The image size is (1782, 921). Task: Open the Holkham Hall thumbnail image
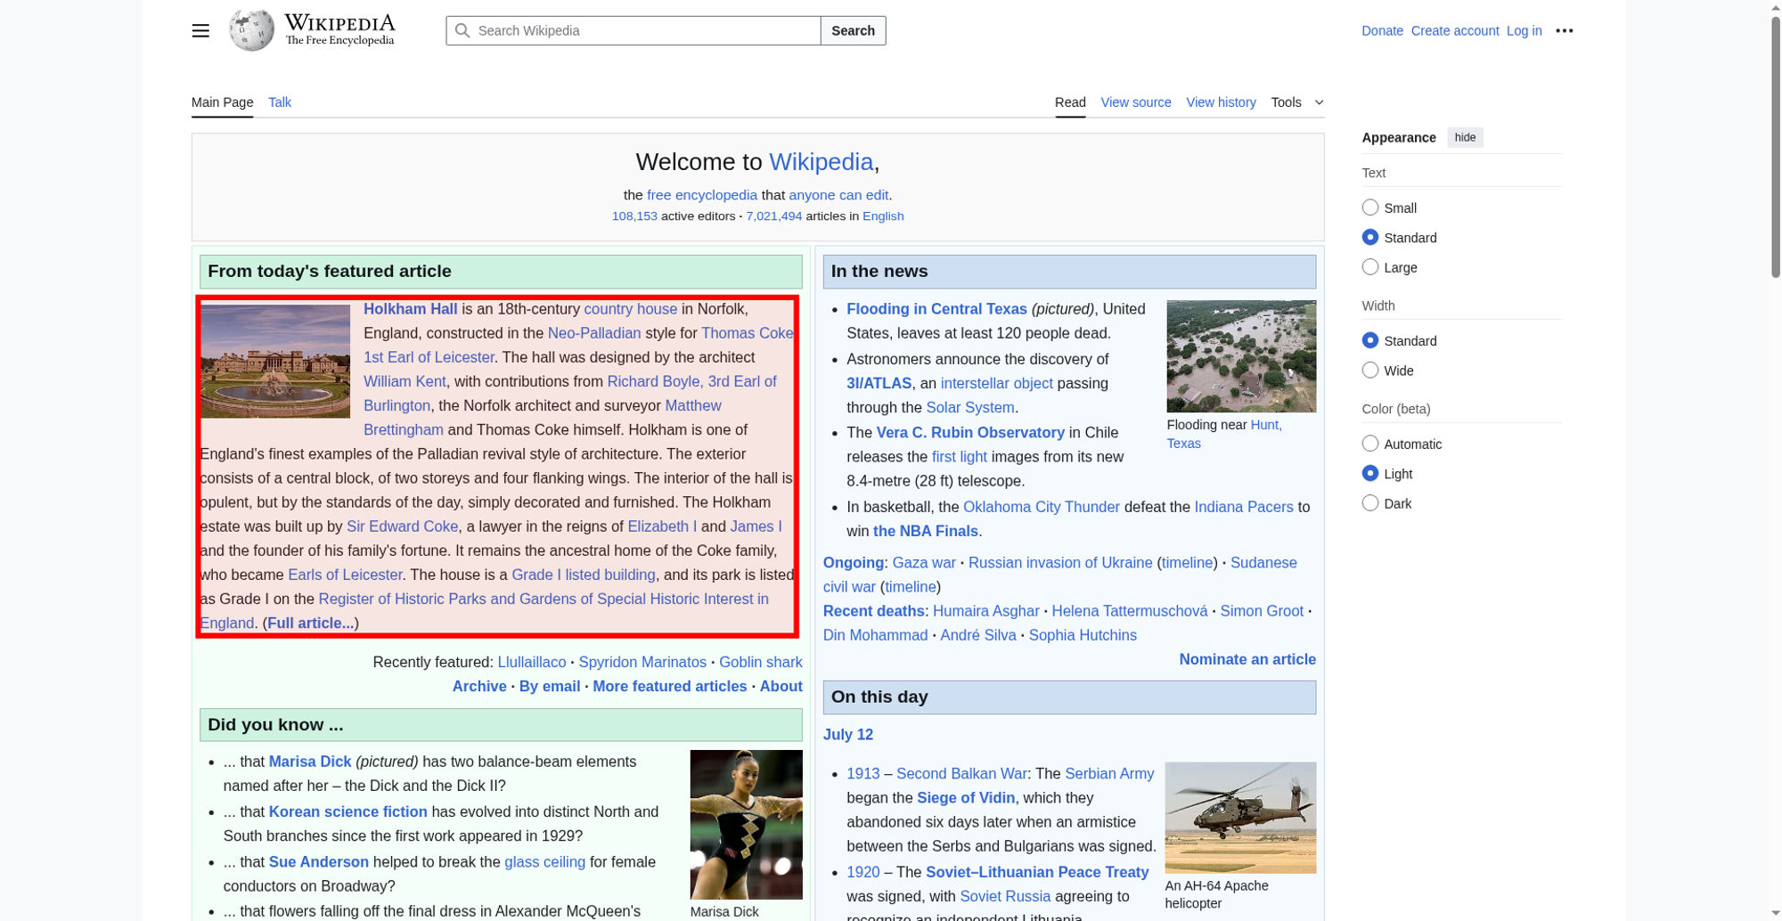pyautogui.click(x=275, y=361)
